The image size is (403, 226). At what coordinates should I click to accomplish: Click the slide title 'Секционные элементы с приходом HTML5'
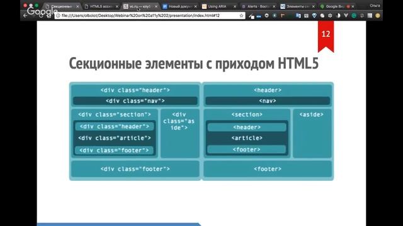(194, 63)
